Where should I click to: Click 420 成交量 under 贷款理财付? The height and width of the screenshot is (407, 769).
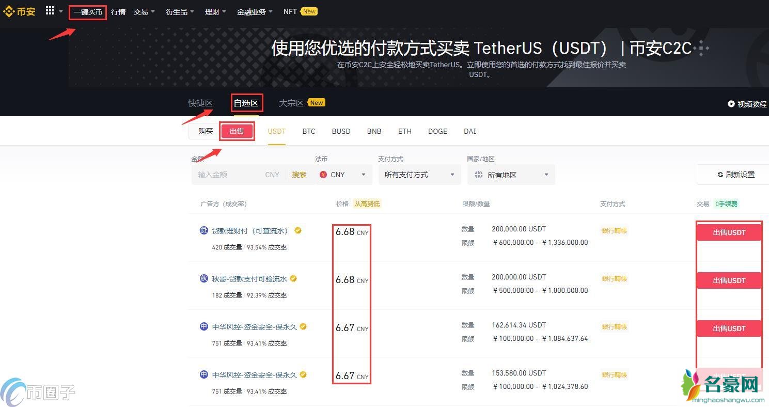(x=227, y=247)
